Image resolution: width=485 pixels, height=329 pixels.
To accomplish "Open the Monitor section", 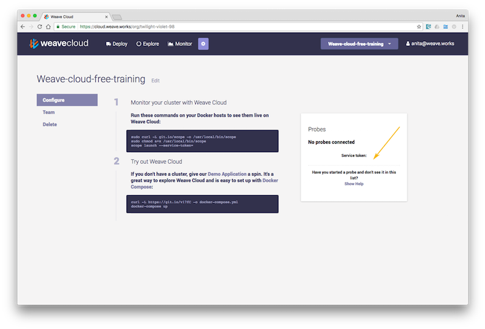I will coord(179,44).
